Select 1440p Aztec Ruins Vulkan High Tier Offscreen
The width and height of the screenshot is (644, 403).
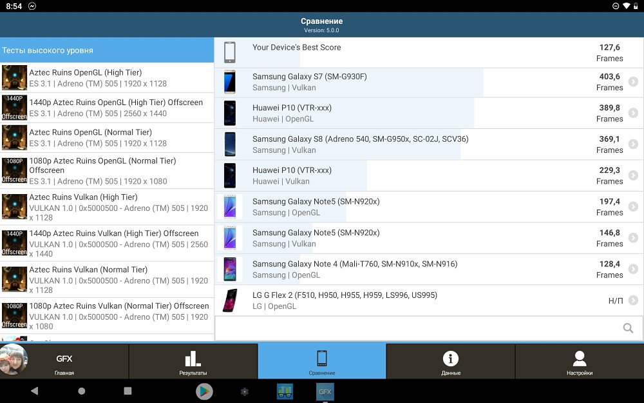[107, 243]
